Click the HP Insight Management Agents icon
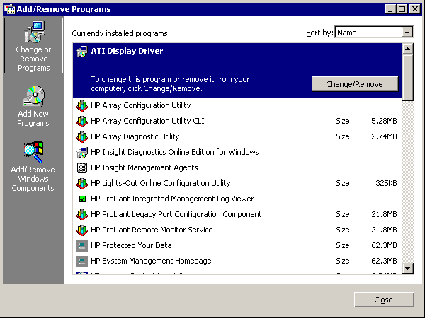425x318 pixels. point(81,168)
